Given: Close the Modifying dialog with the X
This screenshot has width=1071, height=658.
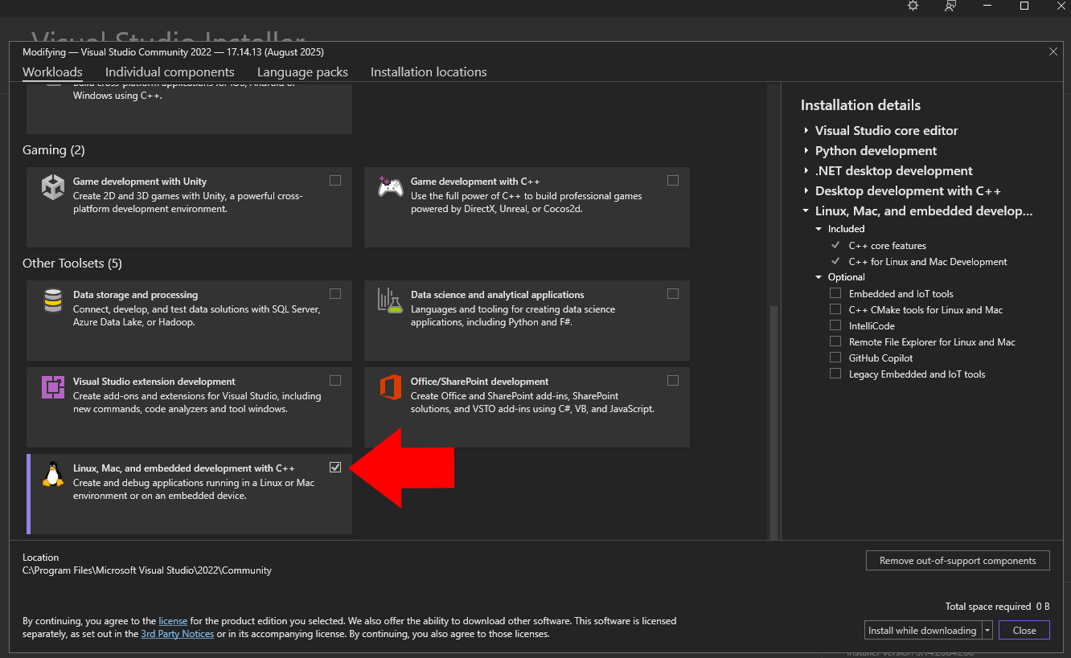Looking at the screenshot, I should click(x=1053, y=51).
